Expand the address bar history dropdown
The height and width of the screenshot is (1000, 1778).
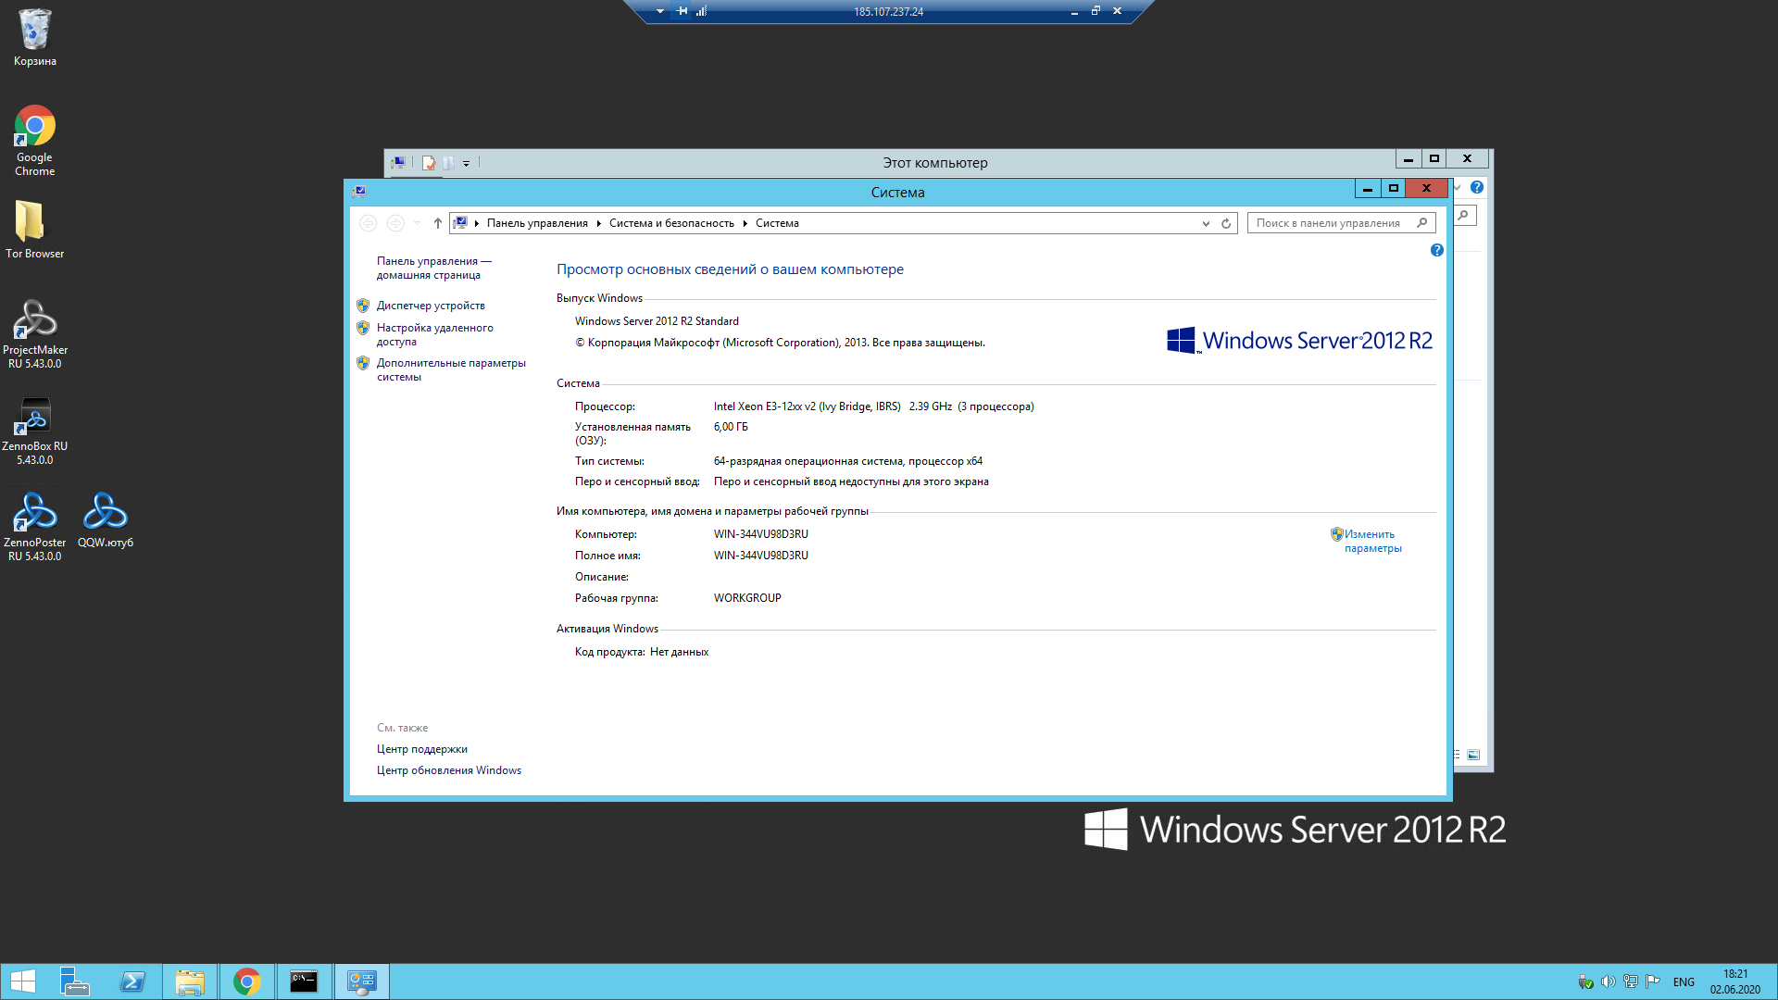tap(1206, 223)
